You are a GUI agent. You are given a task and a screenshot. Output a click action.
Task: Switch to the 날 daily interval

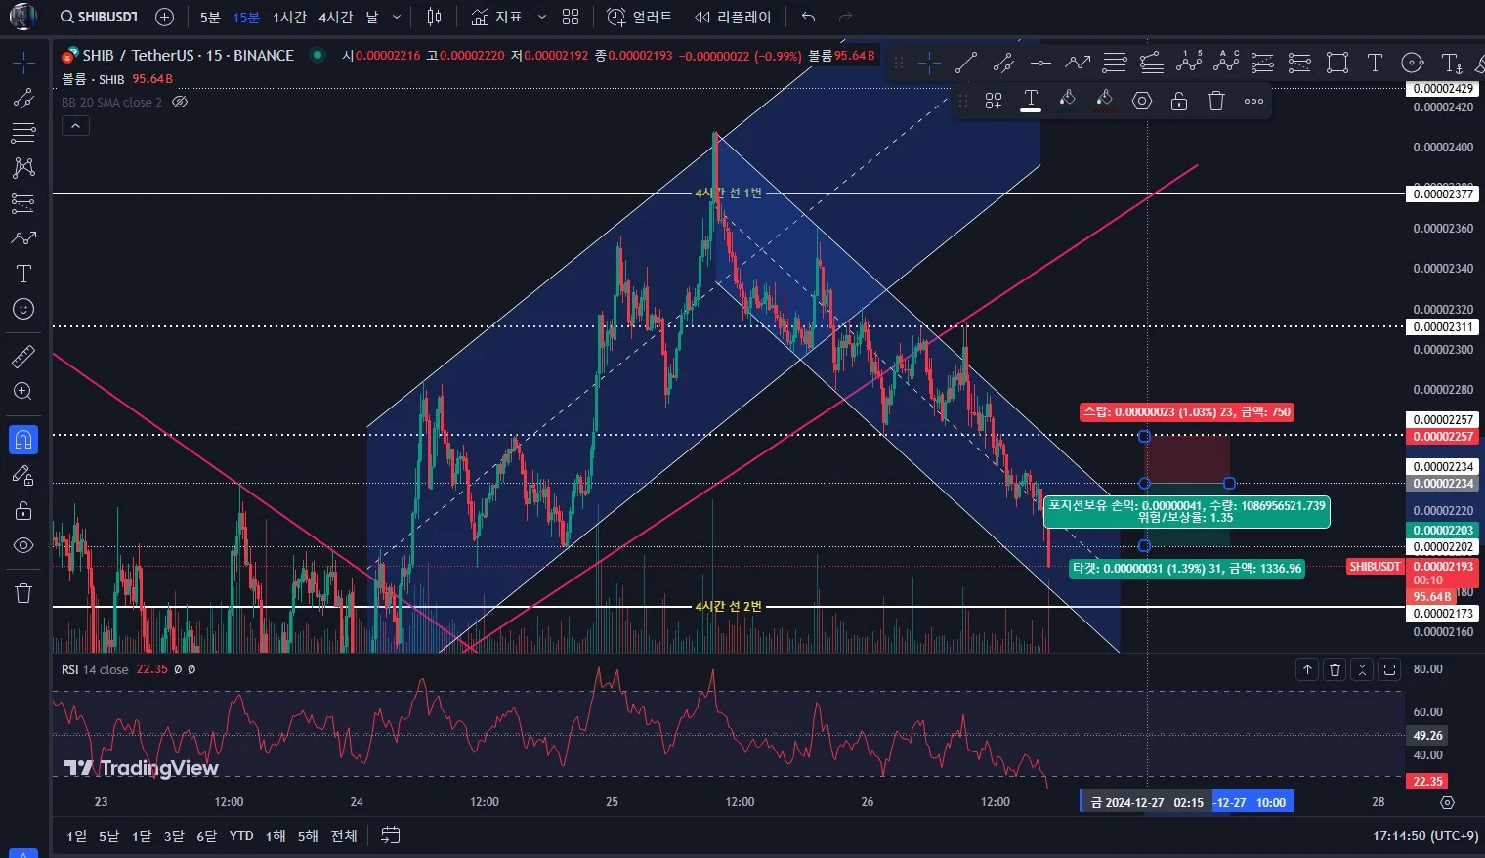372,17
